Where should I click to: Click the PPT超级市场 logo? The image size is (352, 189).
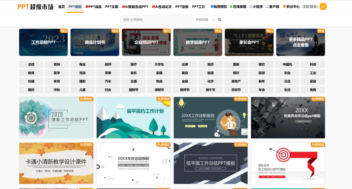35,7
